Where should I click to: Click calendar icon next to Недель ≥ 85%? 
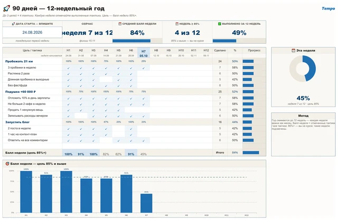tap(177, 24)
